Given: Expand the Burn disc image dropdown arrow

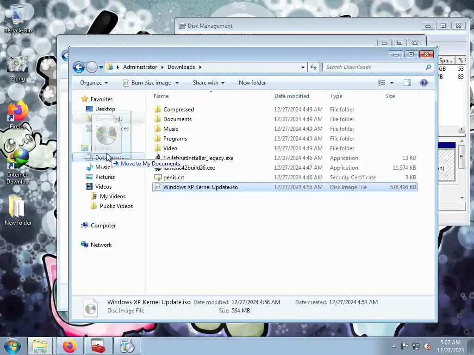Looking at the screenshot, I should [x=177, y=83].
